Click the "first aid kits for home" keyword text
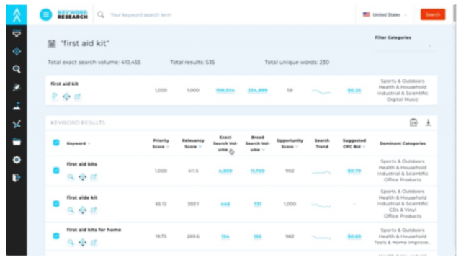Viewport: 461px width, 260px height. click(94, 230)
